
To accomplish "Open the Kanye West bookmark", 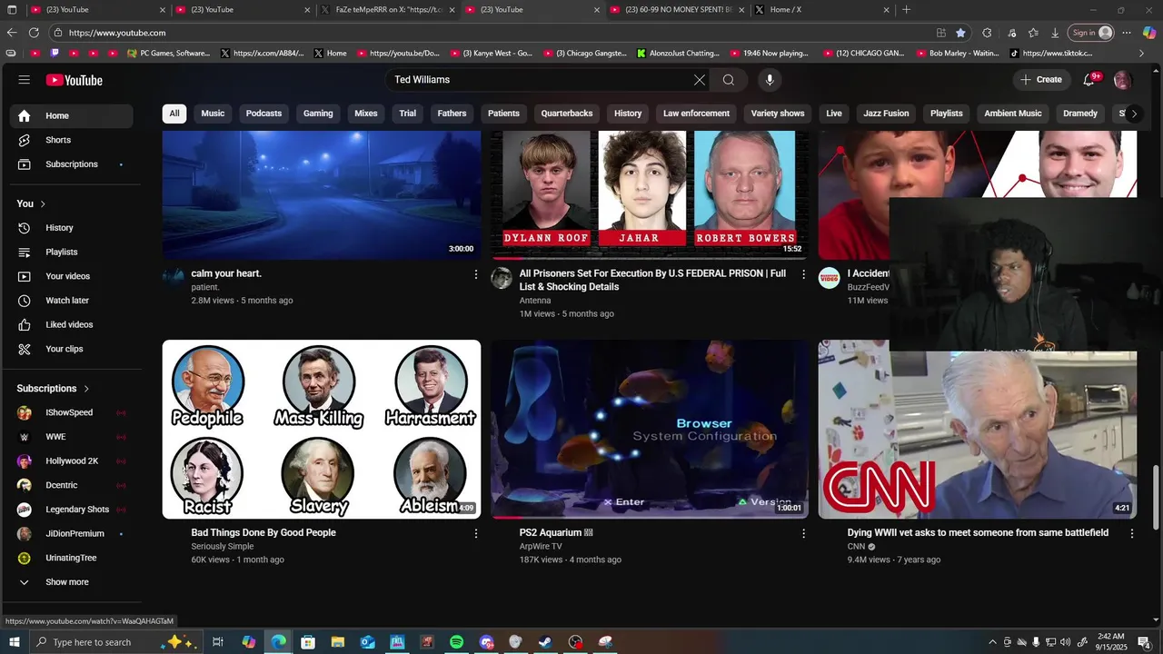I will tap(492, 54).
